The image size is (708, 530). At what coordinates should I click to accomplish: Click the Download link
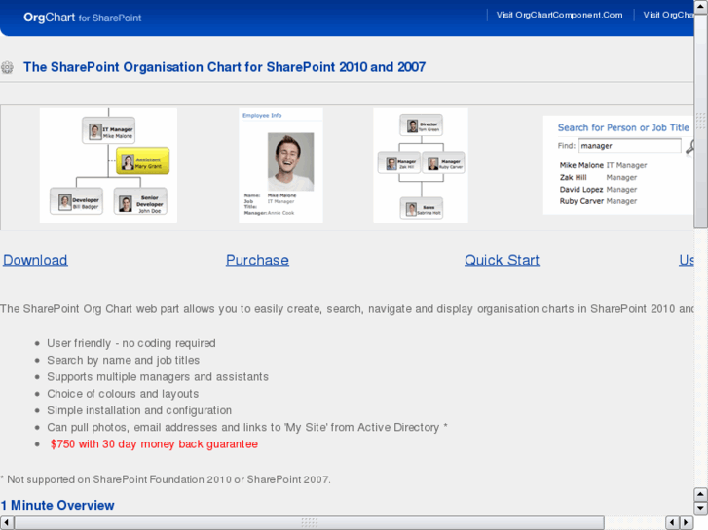[x=35, y=261]
